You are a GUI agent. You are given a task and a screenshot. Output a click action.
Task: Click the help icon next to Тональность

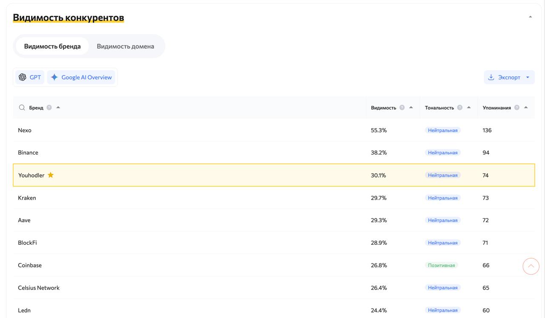(460, 108)
